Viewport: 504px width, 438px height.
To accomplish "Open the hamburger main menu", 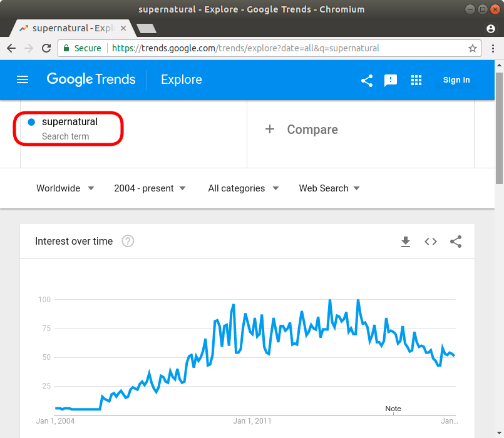I will click(x=23, y=79).
